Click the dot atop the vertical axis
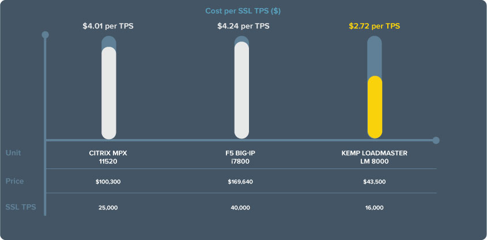 pos(46,35)
